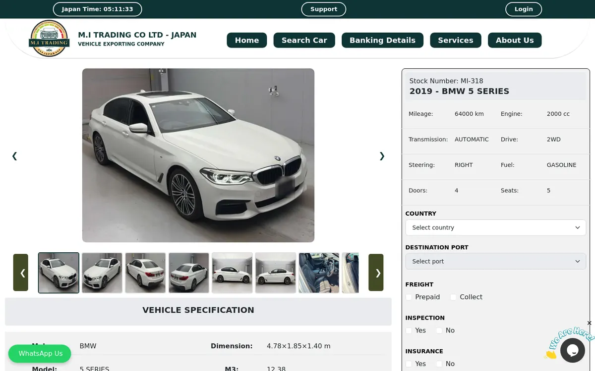Move the thumbnail strip to previous images

(x=21, y=273)
